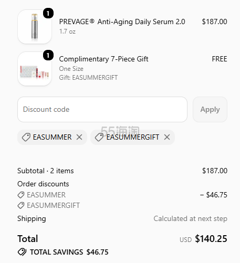240x263 pixels.
Task: Click the tag icon on EASUMMERGIFT chip
Action: 99,137
